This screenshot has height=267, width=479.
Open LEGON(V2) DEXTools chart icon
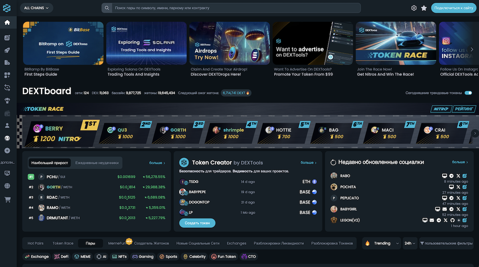[465, 220]
